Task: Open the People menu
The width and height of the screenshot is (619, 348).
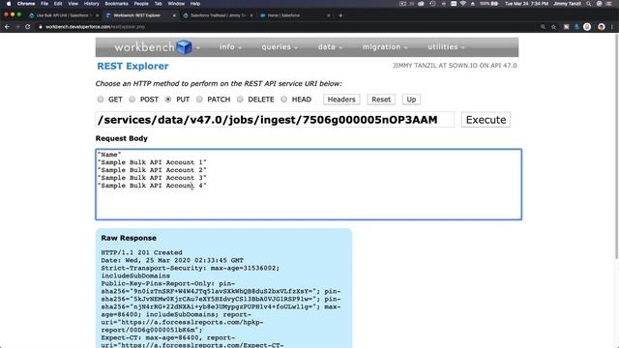Action: click(x=141, y=4)
